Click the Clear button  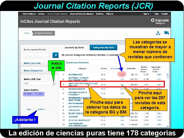click(x=29, y=109)
